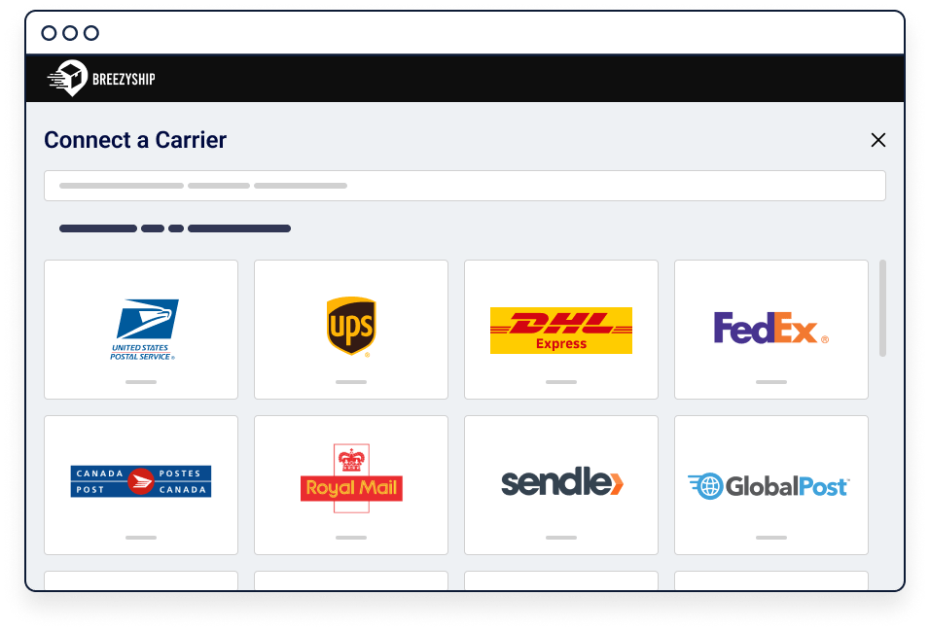This screenshot has width=930, height=631.
Task: Pick the DHL Express carrier card
Action: [561, 330]
